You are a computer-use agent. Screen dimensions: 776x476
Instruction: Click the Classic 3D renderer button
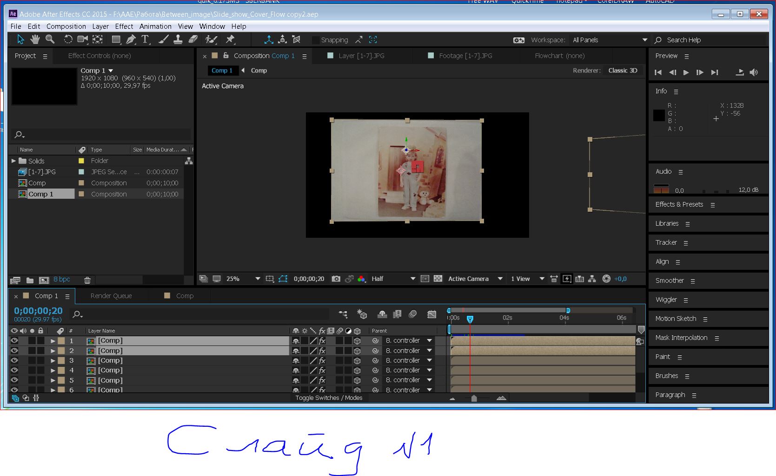[x=623, y=71]
